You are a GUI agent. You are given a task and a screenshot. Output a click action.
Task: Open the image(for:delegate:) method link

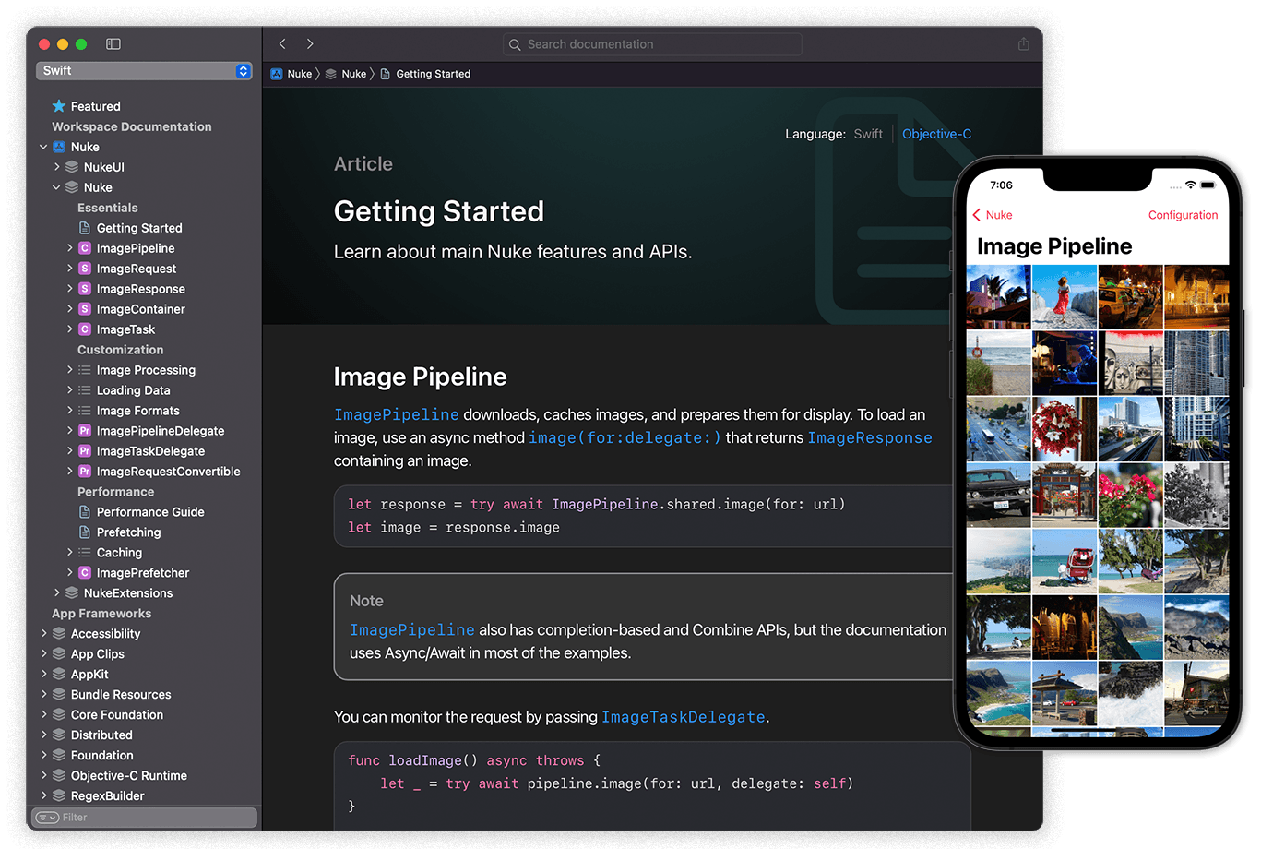[625, 438]
